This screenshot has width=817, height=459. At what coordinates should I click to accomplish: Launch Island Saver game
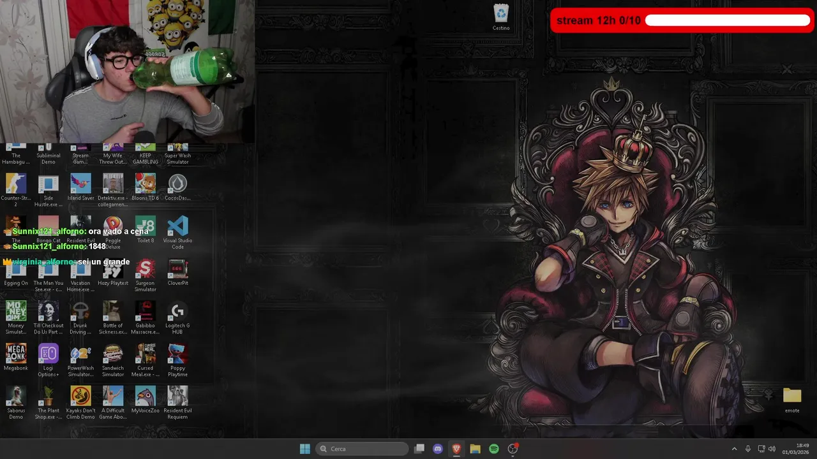point(80,187)
